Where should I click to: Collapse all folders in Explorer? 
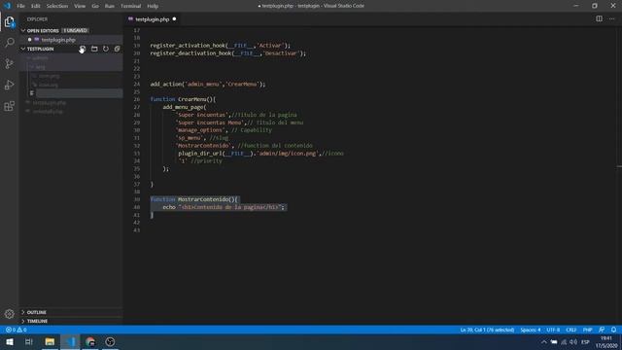117,49
